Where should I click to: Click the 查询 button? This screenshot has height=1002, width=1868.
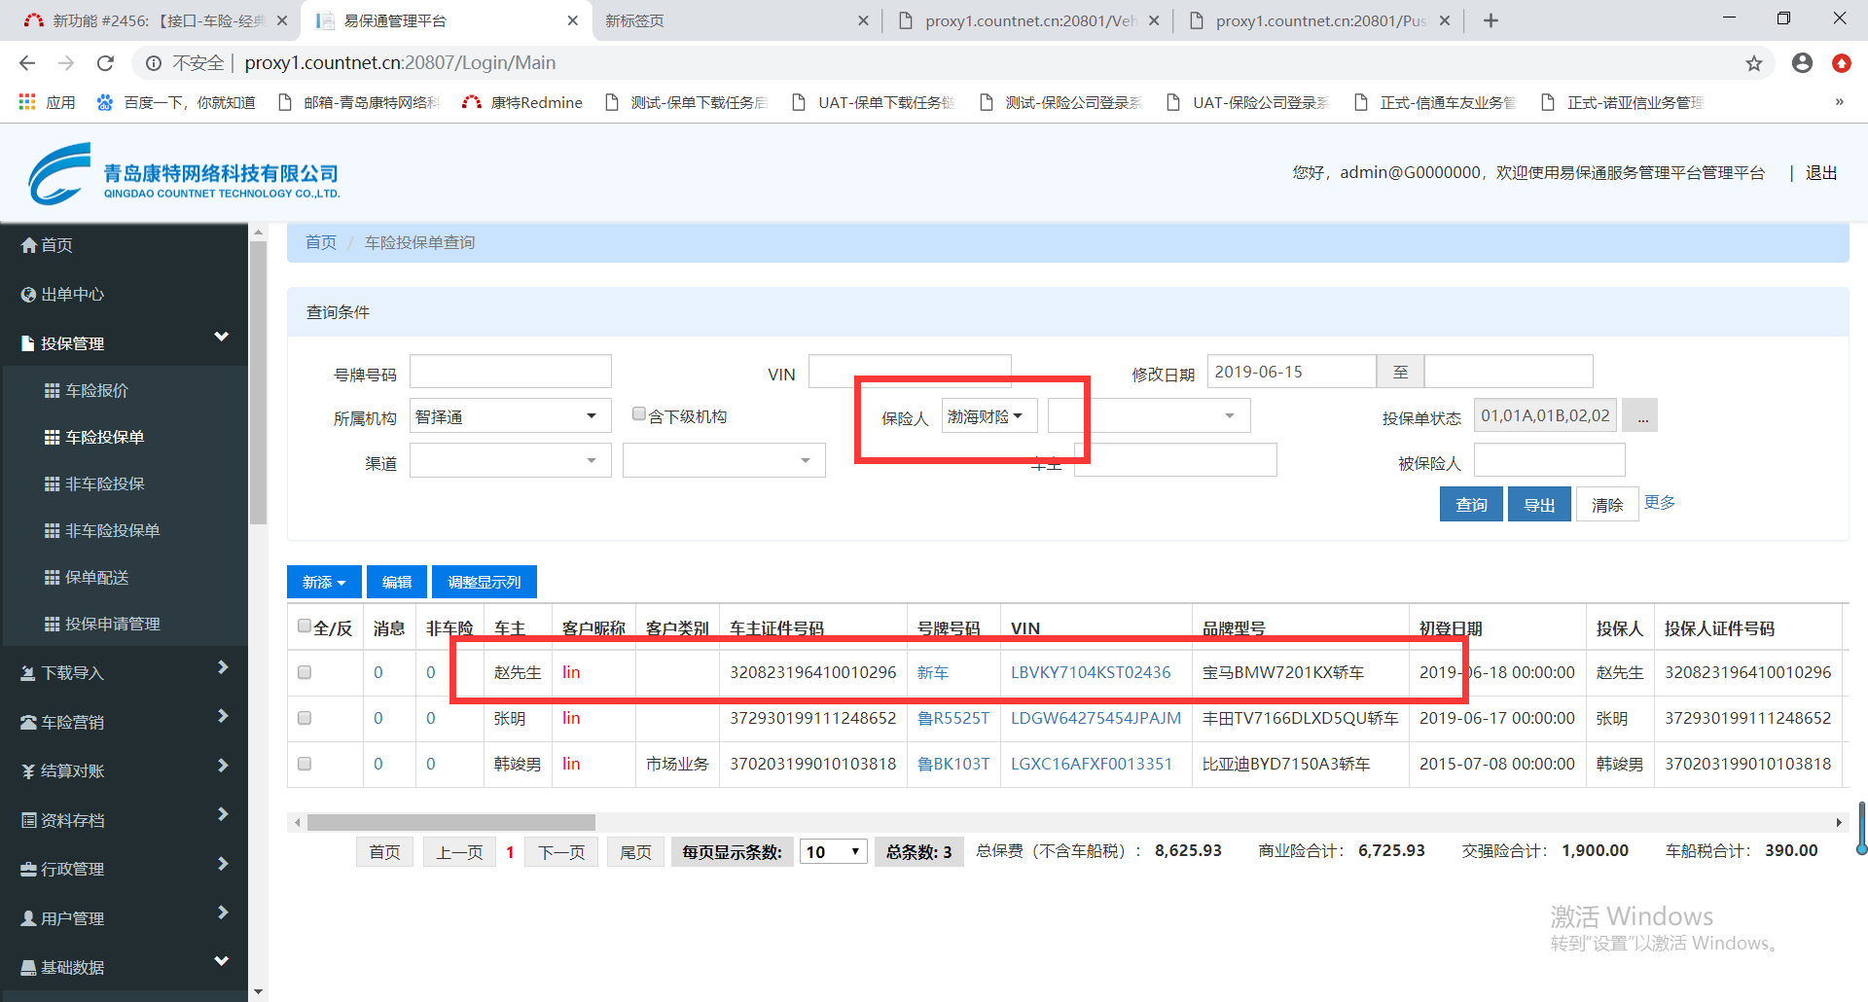(x=1471, y=505)
